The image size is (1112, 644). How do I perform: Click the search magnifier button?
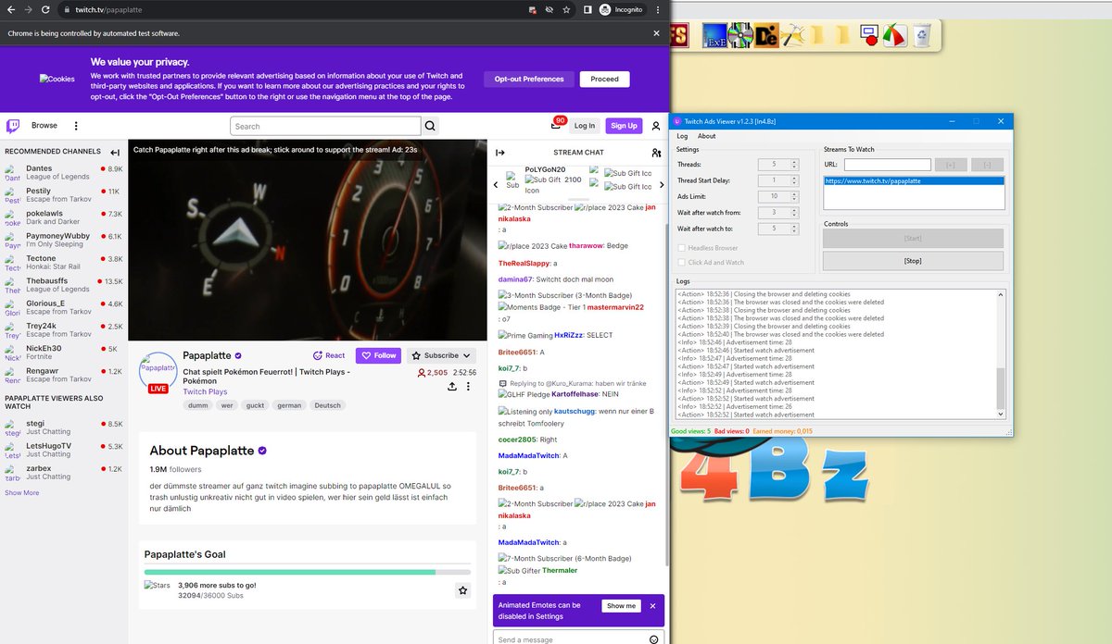pyautogui.click(x=431, y=126)
